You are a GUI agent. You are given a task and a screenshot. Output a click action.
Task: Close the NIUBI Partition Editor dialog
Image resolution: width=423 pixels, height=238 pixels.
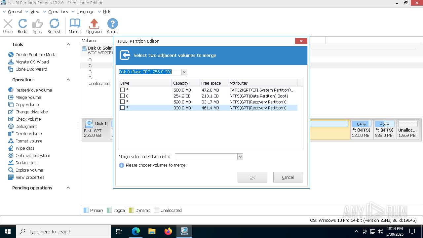[x=301, y=41]
